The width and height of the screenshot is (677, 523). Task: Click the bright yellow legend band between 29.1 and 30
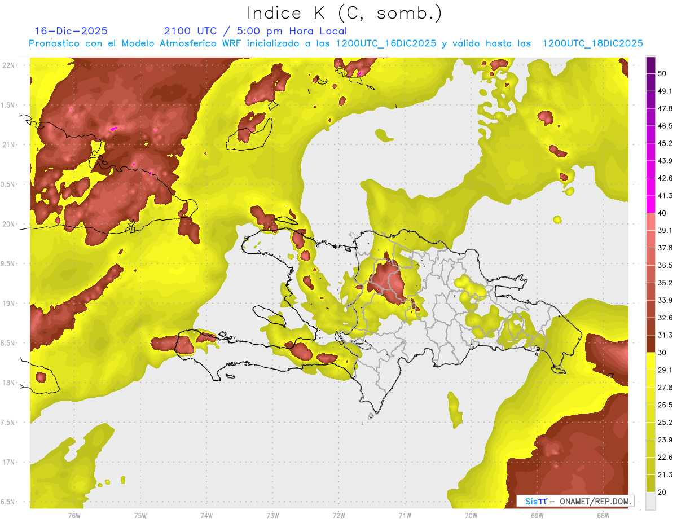click(x=650, y=362)
